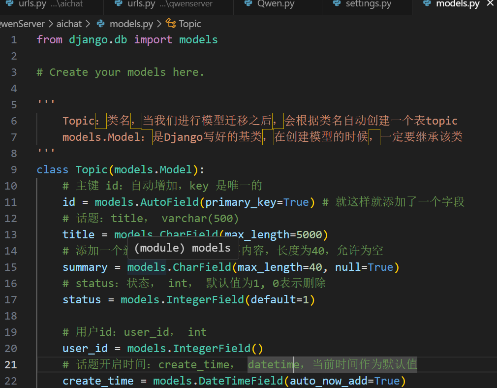This screenshot has width=497, height=388.
Task: Switch to the Qwen.py tab
Action: (276, 4)
